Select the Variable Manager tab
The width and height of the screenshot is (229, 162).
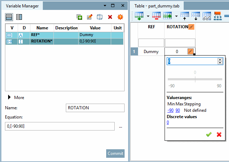(x=22, y=6)
